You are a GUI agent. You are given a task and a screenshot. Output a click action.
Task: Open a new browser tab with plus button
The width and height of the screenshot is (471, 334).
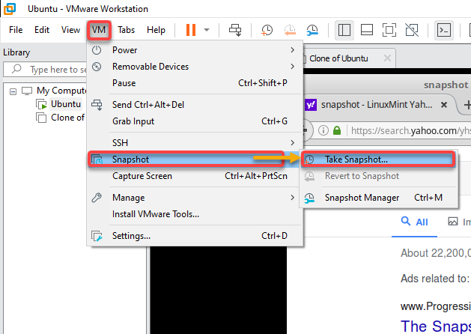click(467, 105)
